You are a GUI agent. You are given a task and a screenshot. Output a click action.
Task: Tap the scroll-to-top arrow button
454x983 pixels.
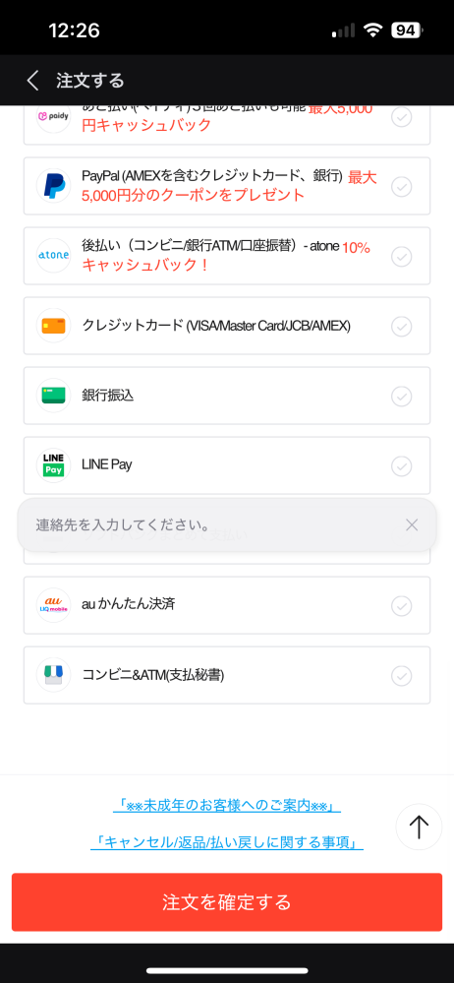point(419,827)
